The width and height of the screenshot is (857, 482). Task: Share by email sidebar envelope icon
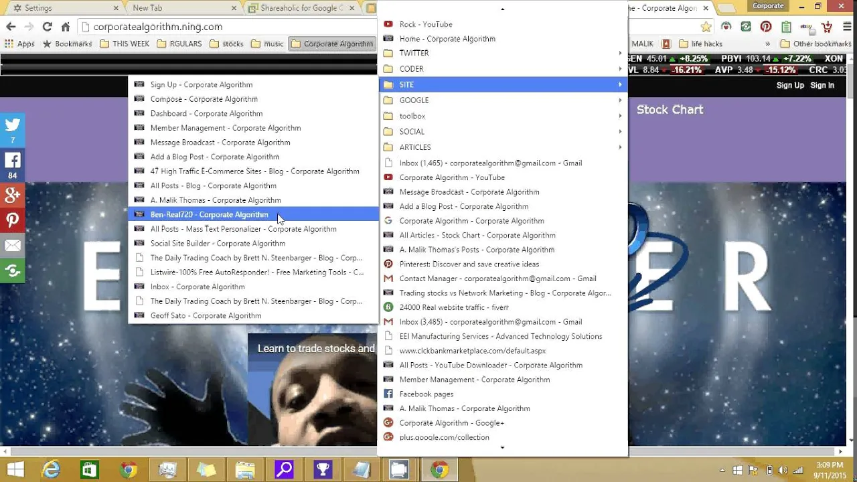point(13,246)
